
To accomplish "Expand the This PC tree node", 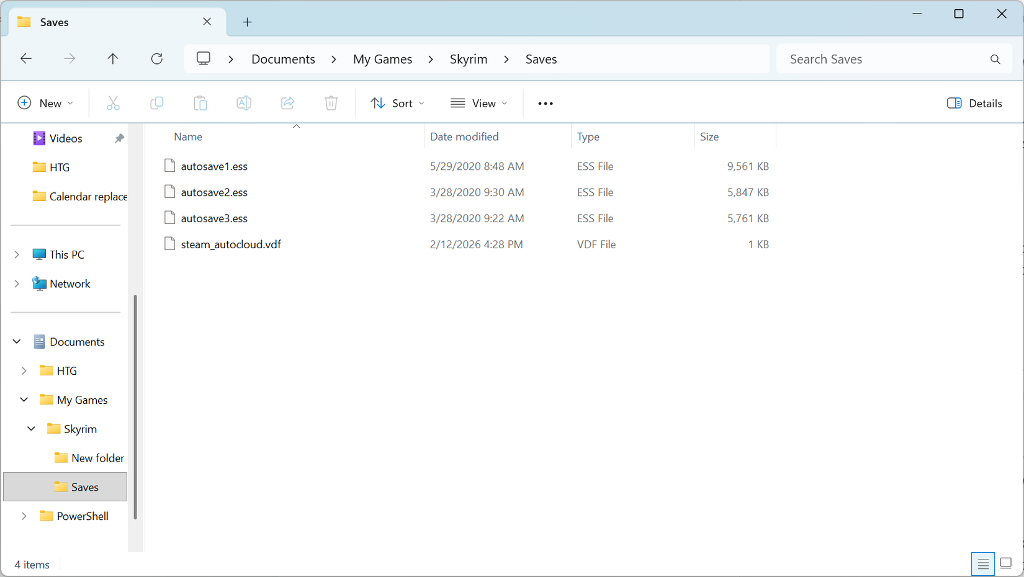I will point(17,254).
